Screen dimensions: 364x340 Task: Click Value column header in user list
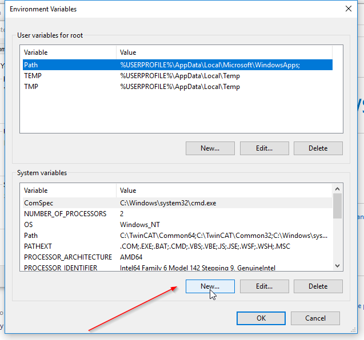[224, 52]
